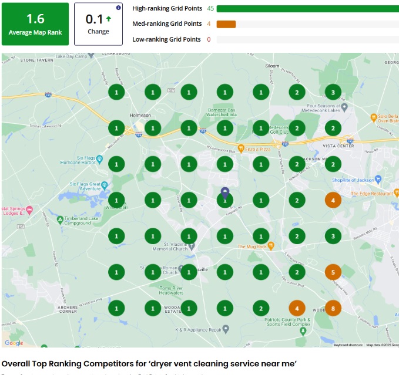Image resolution: width=399 pixels, height=375 pixels.
Task: Select rank 1 point overlapping St. Roman Church label
Action: click(153, 272)
